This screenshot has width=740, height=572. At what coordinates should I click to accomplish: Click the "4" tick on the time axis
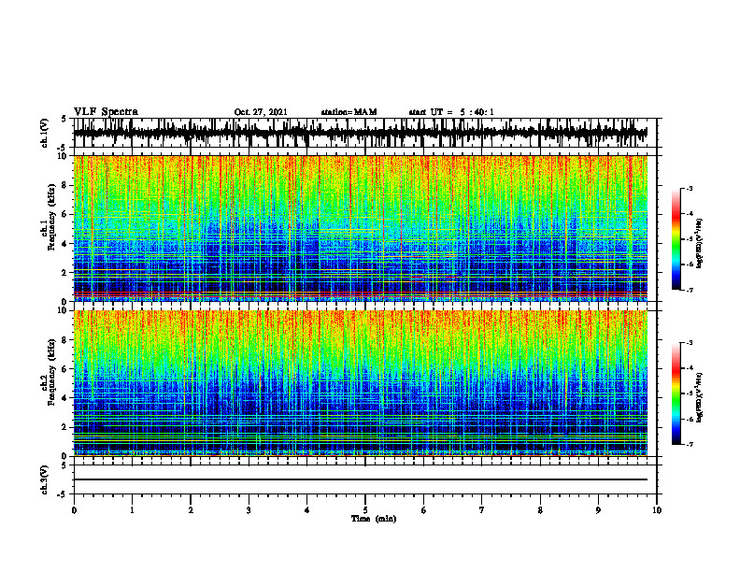coord(307,510)
